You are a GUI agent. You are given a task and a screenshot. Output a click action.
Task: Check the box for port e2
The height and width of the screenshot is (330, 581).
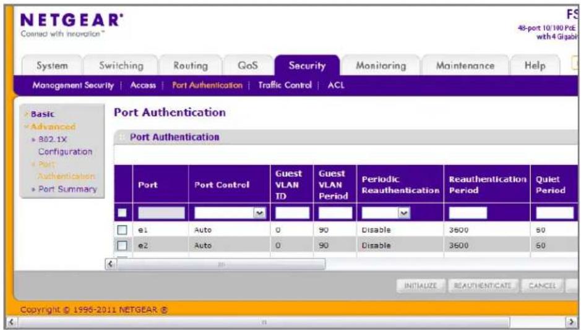click(x=122, y=245)
